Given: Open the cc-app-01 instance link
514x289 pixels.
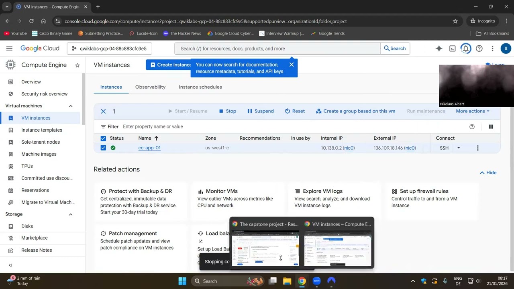Looking at the screenshot, I should 149,148.
